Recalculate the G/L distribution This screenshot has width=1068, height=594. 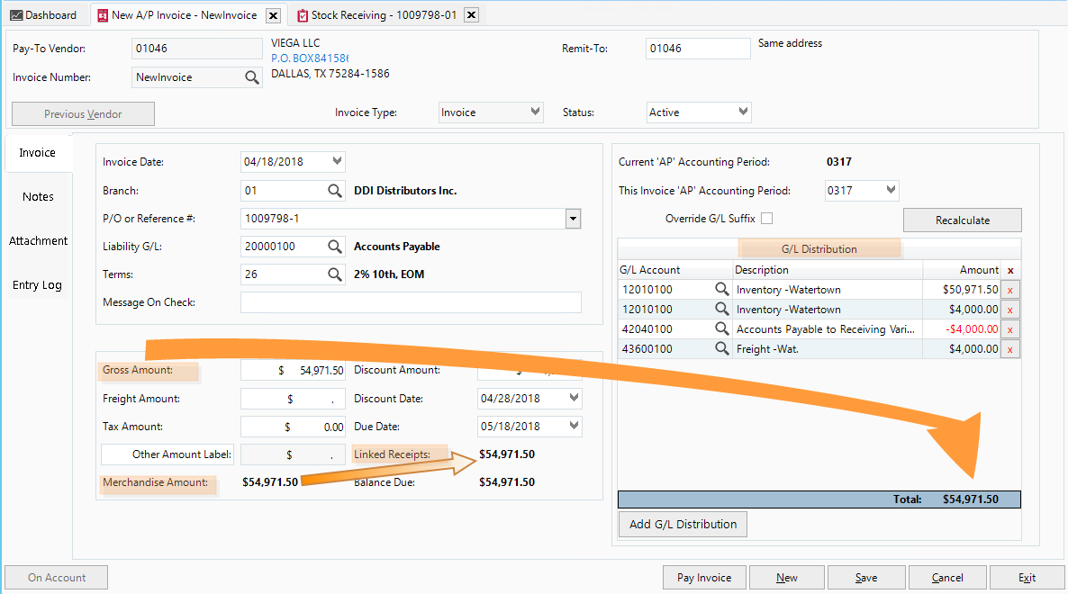(x=962, y=220)
